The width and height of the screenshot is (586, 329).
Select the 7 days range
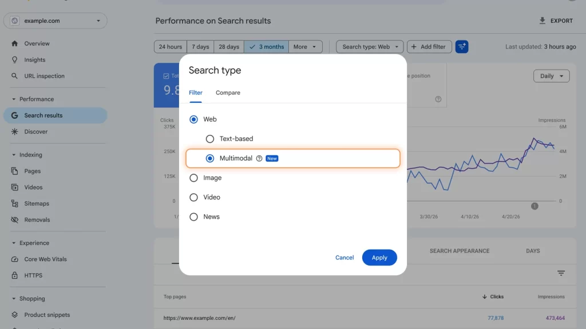click(200, 47)
